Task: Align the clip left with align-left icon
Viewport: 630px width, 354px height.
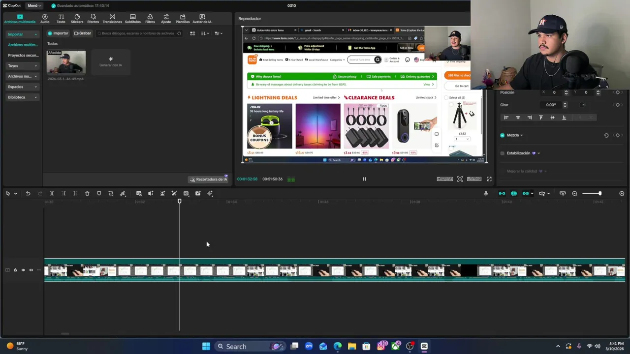Action: (506, 118)
